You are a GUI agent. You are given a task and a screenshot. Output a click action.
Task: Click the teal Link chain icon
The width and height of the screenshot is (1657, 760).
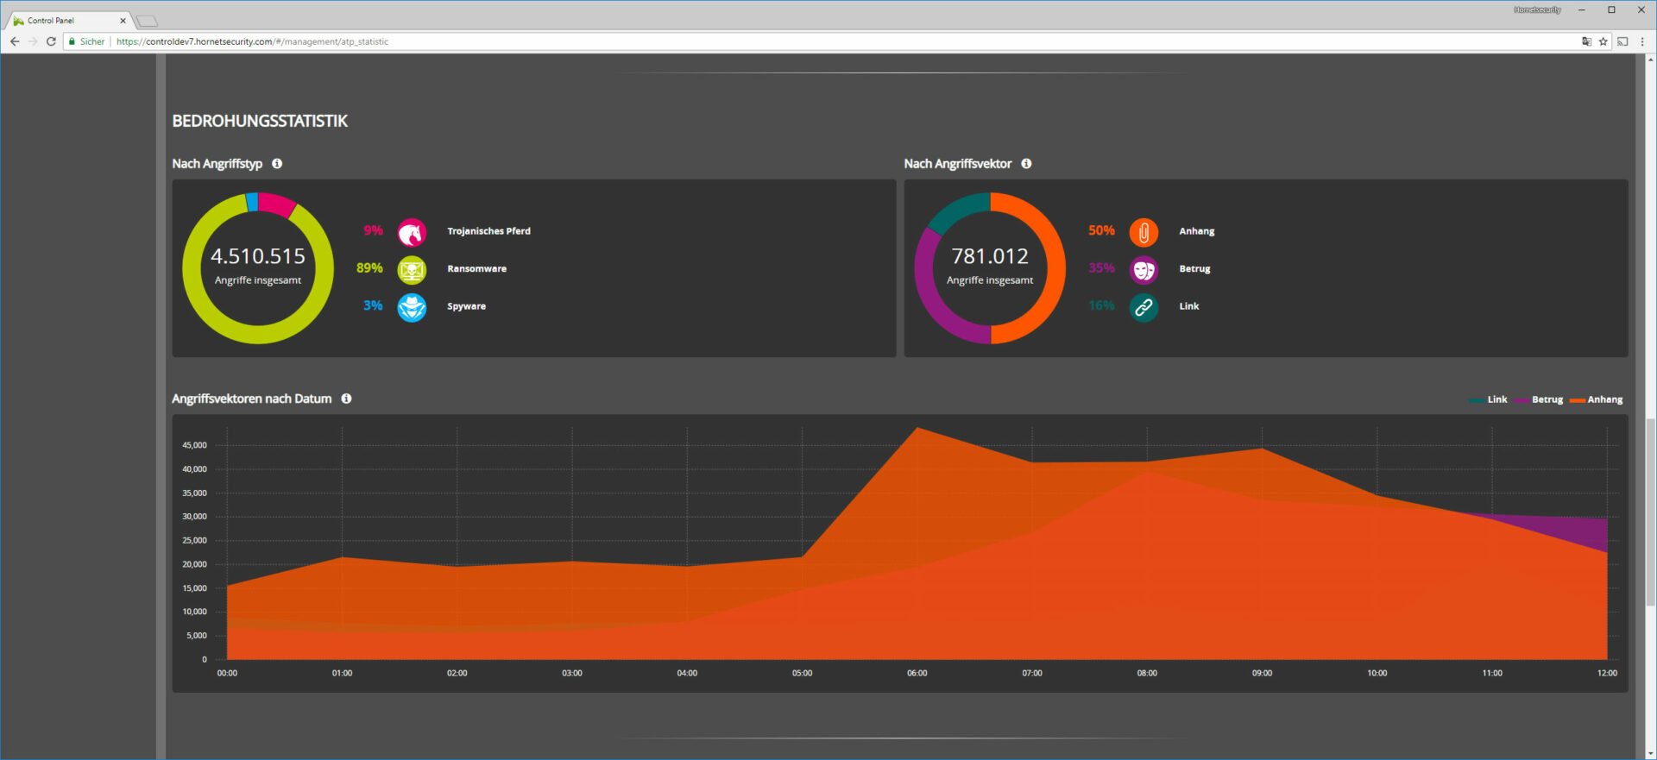1144,307
